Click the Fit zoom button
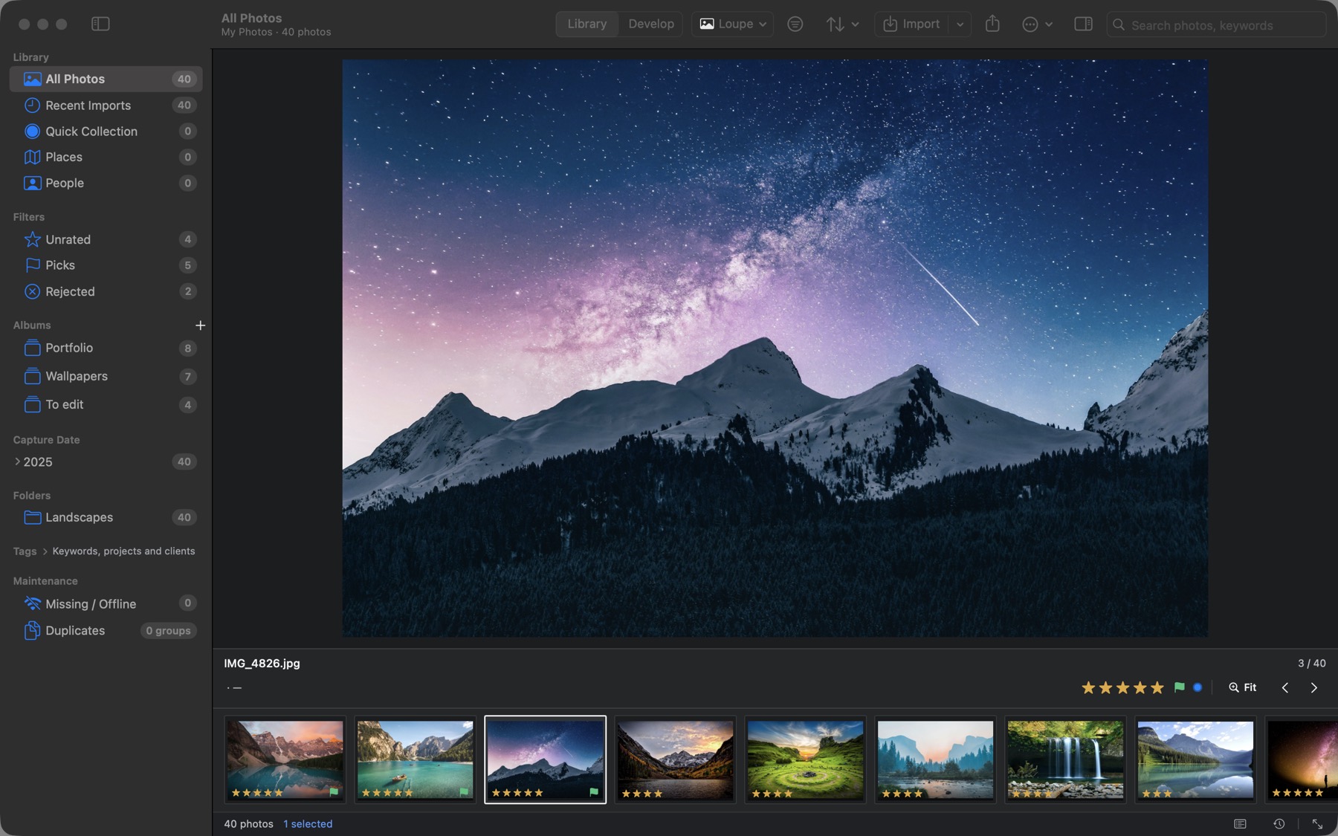The image size is (1338, 836). pos(1242,687)
